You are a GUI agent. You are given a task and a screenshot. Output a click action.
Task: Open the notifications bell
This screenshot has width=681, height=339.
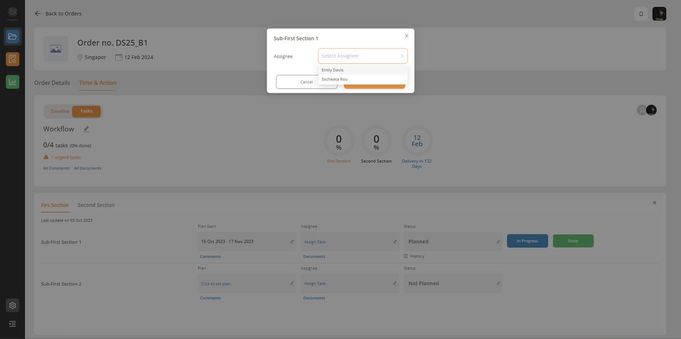641,14
